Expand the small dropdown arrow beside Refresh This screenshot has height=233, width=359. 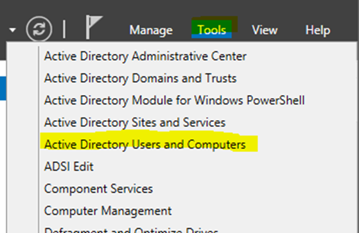13,30
